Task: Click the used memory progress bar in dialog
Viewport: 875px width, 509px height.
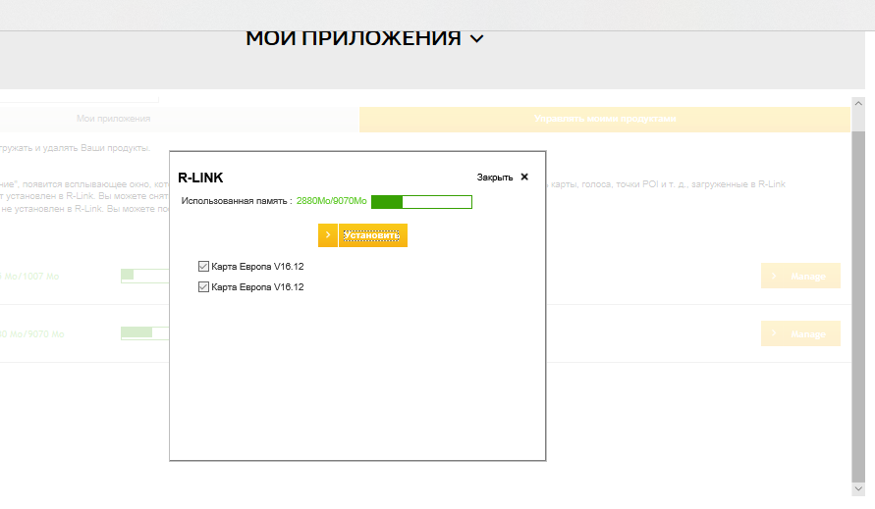Action: point(421,202)
